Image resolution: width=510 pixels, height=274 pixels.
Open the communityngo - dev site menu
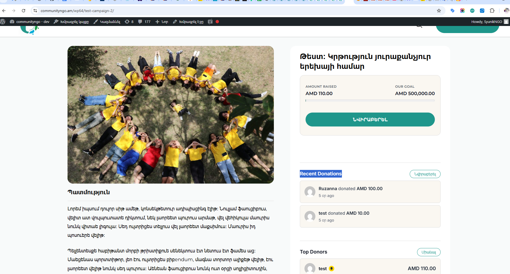coord(30,22)
